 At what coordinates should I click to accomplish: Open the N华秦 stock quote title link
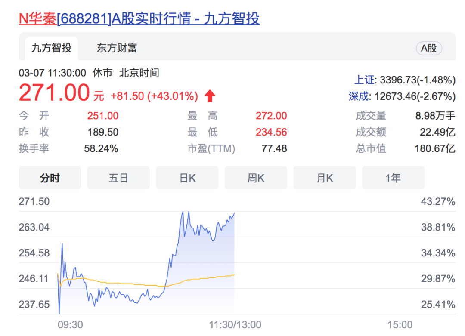click(139, 18)
